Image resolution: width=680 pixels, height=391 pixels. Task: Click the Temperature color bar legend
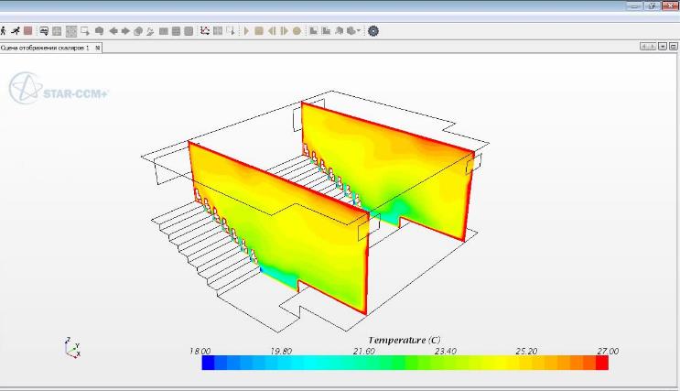404,363
